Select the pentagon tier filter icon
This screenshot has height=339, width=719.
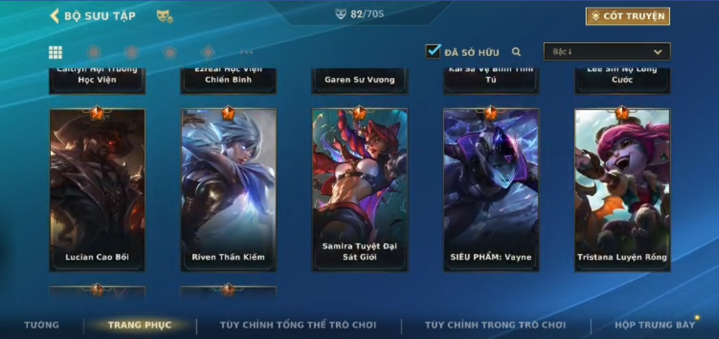tap(170, 52)
